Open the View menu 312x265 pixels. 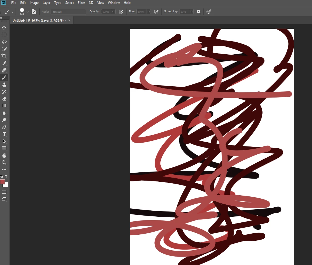tap(101, 3)
